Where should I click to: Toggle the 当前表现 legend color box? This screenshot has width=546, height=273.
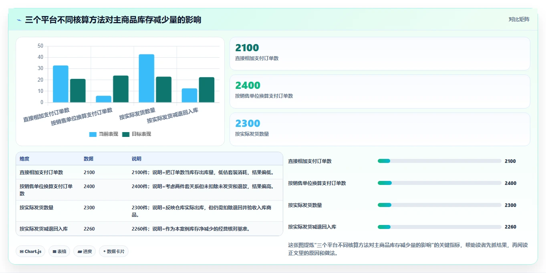[x=93, y=134]
